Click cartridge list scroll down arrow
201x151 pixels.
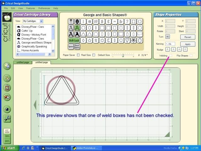(x=53, y=51)
